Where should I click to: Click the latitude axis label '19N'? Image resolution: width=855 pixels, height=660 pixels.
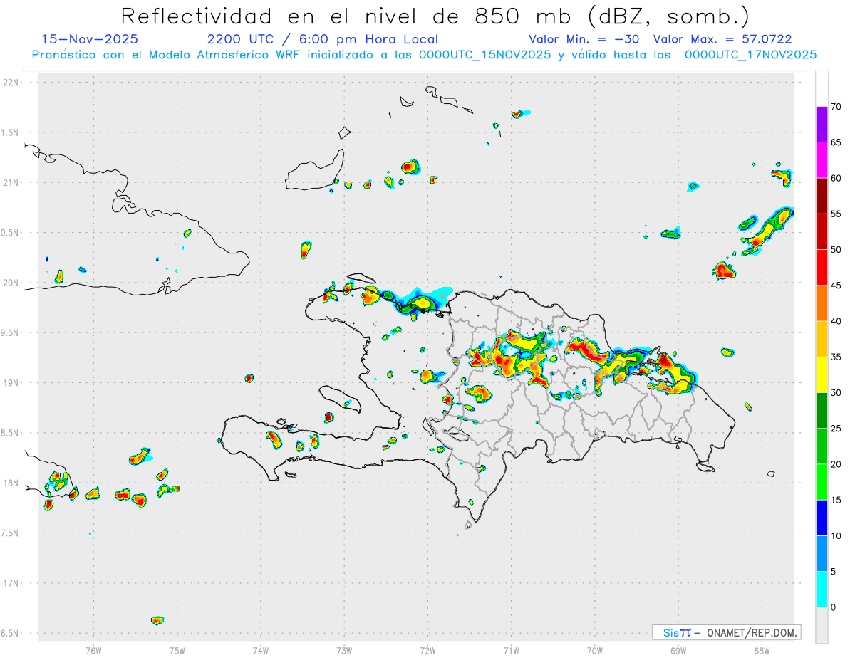12,383
